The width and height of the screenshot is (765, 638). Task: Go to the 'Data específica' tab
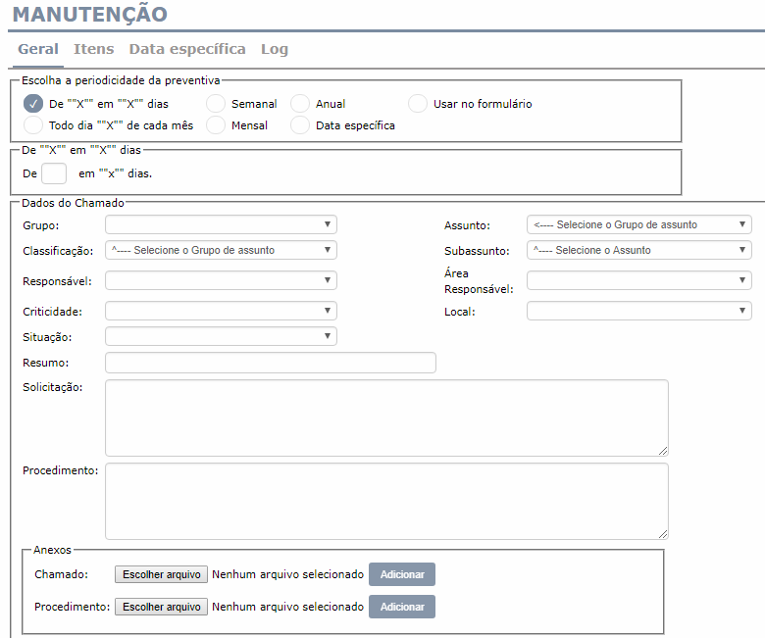pos(187,49)
